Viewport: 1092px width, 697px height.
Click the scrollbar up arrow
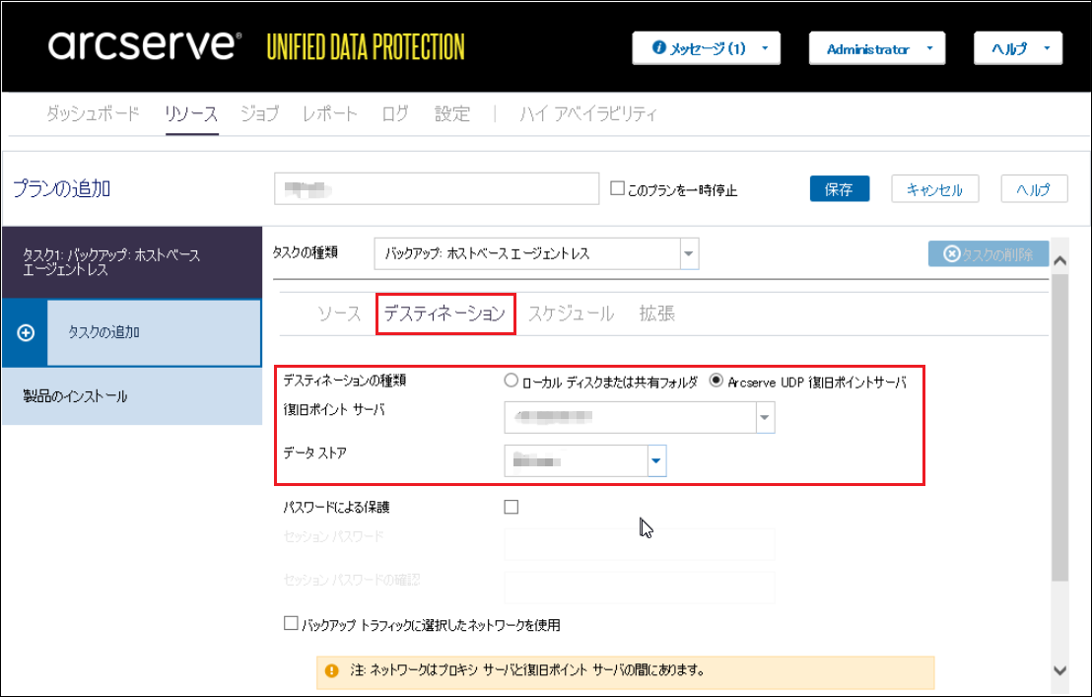(1059, 261)
